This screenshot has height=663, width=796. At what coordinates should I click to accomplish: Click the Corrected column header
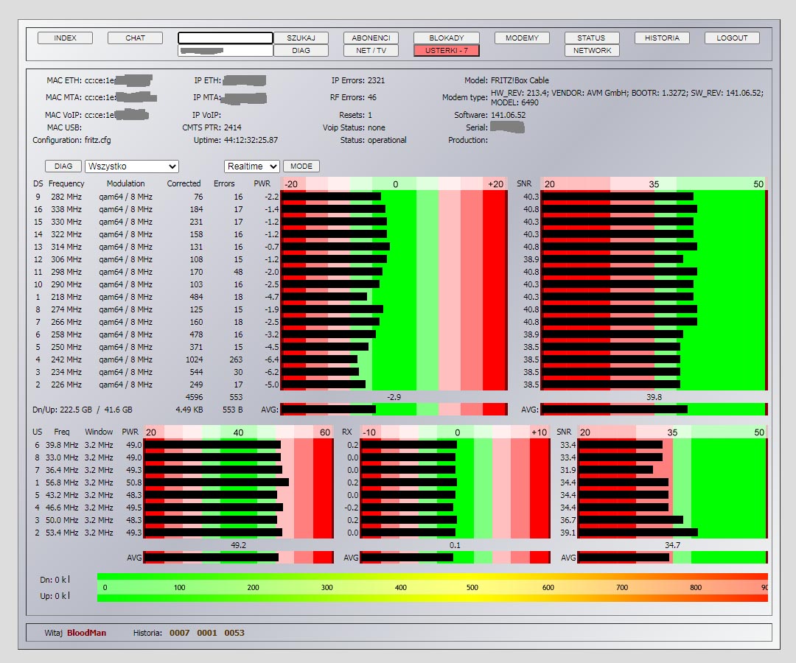[x=184, y=183]
